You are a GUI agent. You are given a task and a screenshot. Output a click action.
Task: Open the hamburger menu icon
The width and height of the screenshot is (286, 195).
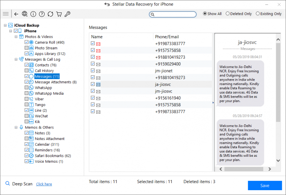(x=6, y=14)
